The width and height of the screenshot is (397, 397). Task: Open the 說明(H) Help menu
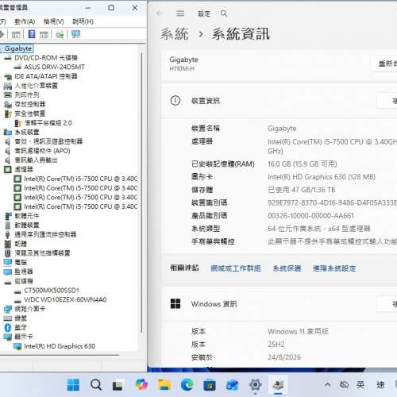click(x=83, y=21)
